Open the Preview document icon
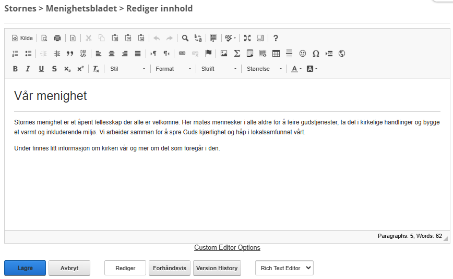The width and height of the screenshot is (453, 279). point(44,38)
